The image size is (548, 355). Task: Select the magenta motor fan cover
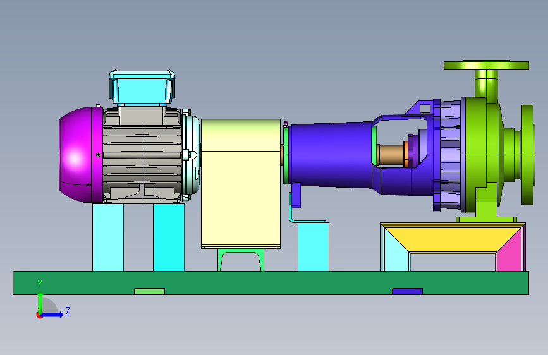click(80, 154)
